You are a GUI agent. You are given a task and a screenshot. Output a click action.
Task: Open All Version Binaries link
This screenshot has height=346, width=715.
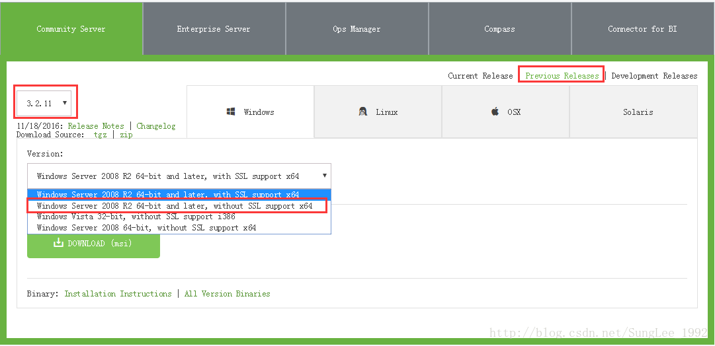click(x=227, y=294)
